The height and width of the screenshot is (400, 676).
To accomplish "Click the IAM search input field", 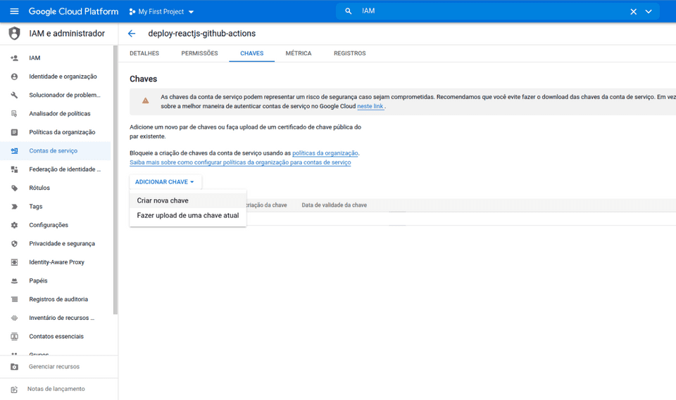I will click(x=486, y=11).
